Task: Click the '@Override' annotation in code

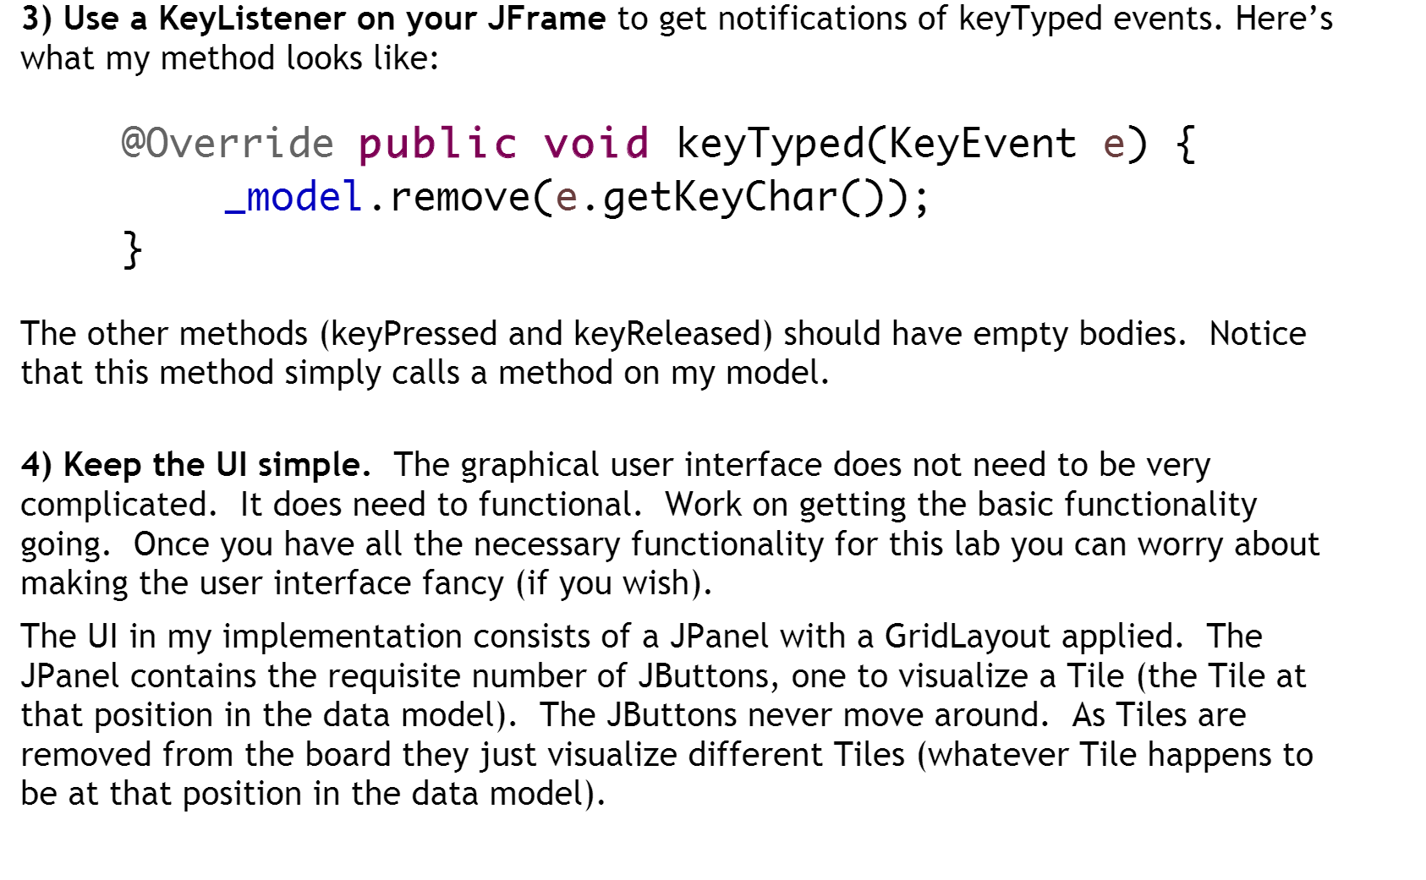Action: [228, 143]
